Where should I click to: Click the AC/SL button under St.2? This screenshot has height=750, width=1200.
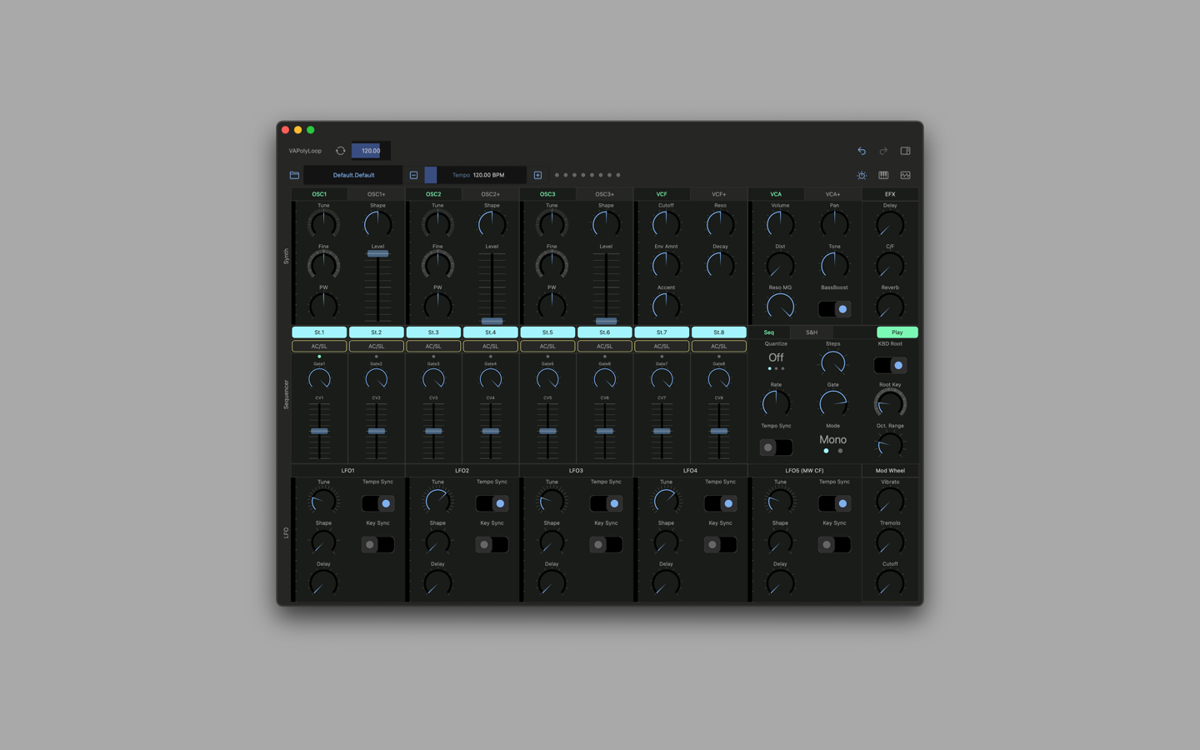pos(377,346)
